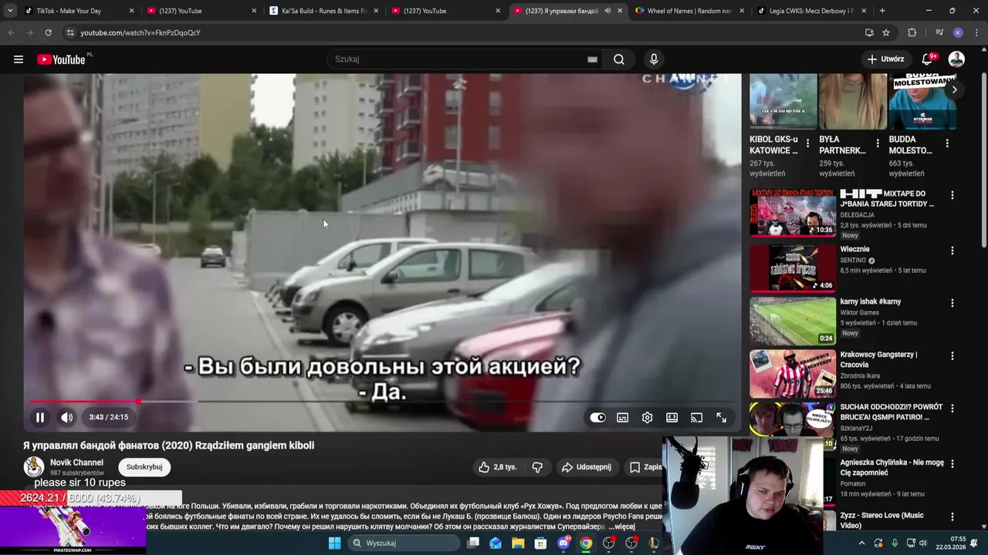This screenshot has width=988, height=555.
Task: Toggle autoplay switch in player
Action: pyautogui.click(x=598, y=417)
